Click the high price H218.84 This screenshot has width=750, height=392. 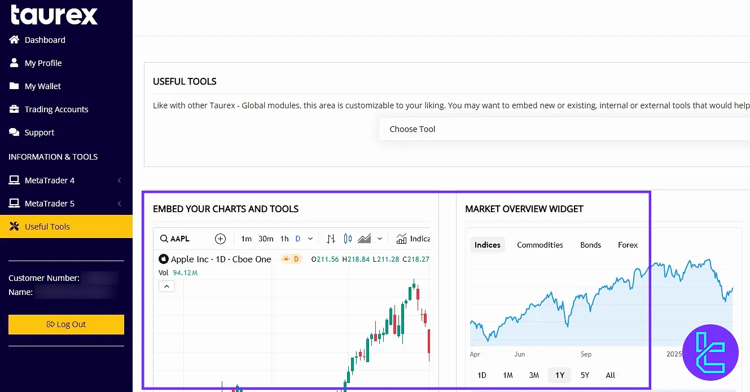356,259
